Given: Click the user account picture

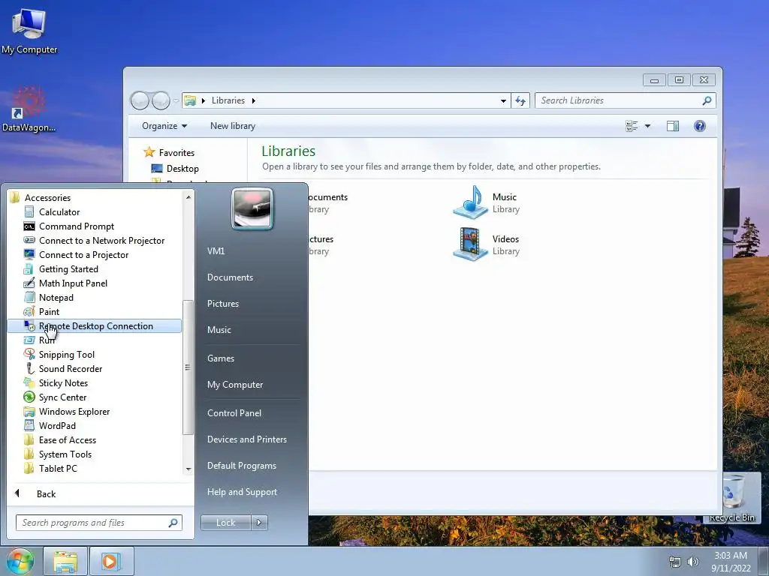Looking at the screenshot, I should point(252,209).
